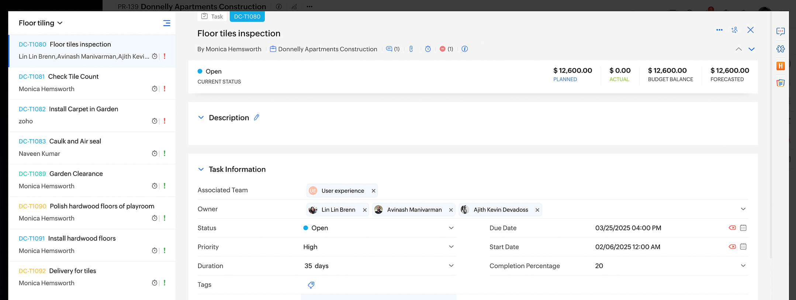This screenshot has width=796, height=300.
Task: Click the attachment paperclip icon
Action: pyautogui.click(x=411, y=49)
